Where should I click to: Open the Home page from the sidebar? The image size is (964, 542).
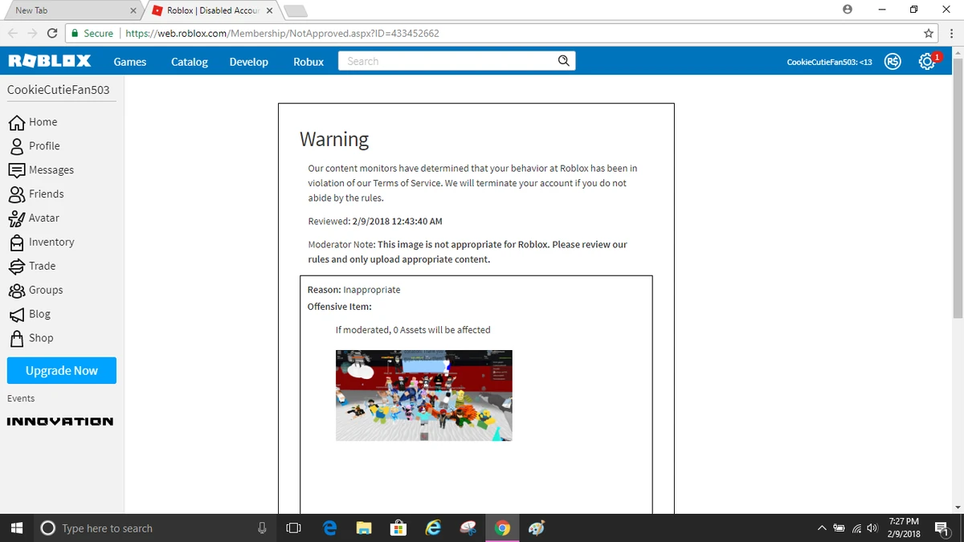[x=16, y=122]
